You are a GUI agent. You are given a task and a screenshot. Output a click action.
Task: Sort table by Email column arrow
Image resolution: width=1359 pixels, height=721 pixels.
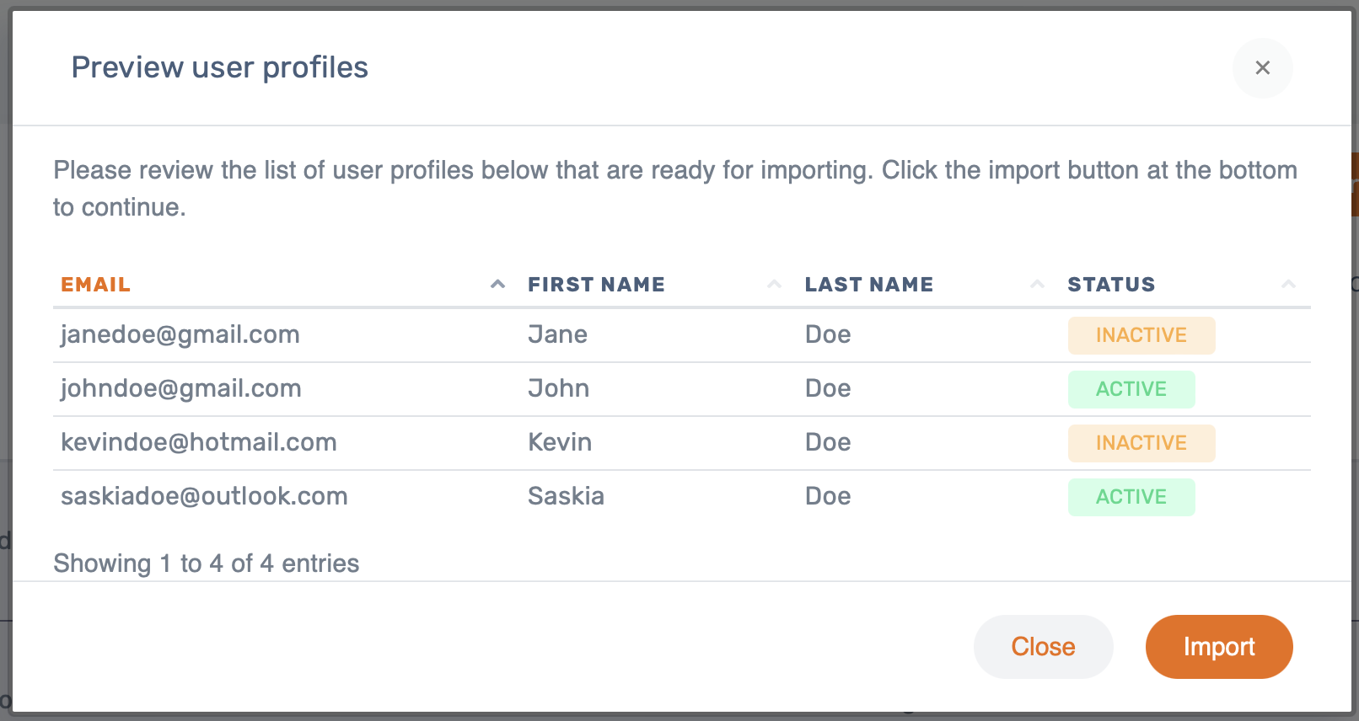(x=498, y=285)
